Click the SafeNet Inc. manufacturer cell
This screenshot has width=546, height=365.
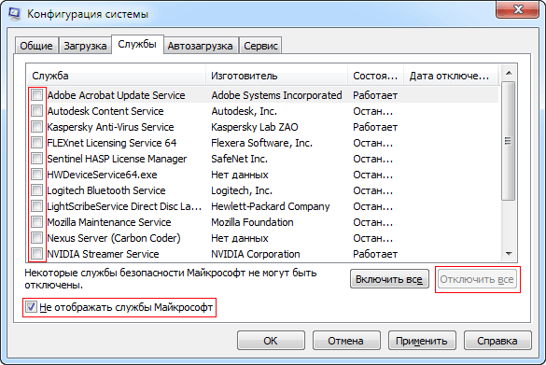[x=239, y=159]
